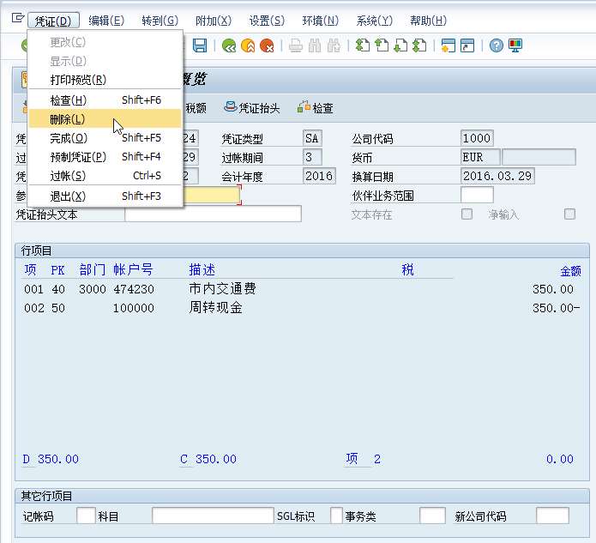
Task: Click the hat icon beside 凭证抬头
Action: (x=231, y=107)
